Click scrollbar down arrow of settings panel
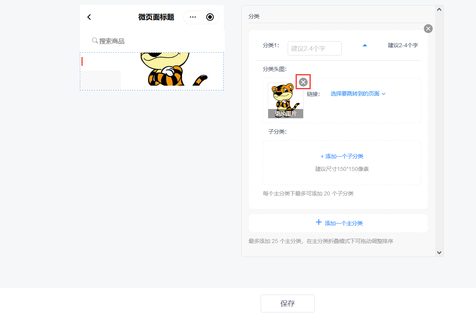 pyautogui.click(x=439, y=253)
